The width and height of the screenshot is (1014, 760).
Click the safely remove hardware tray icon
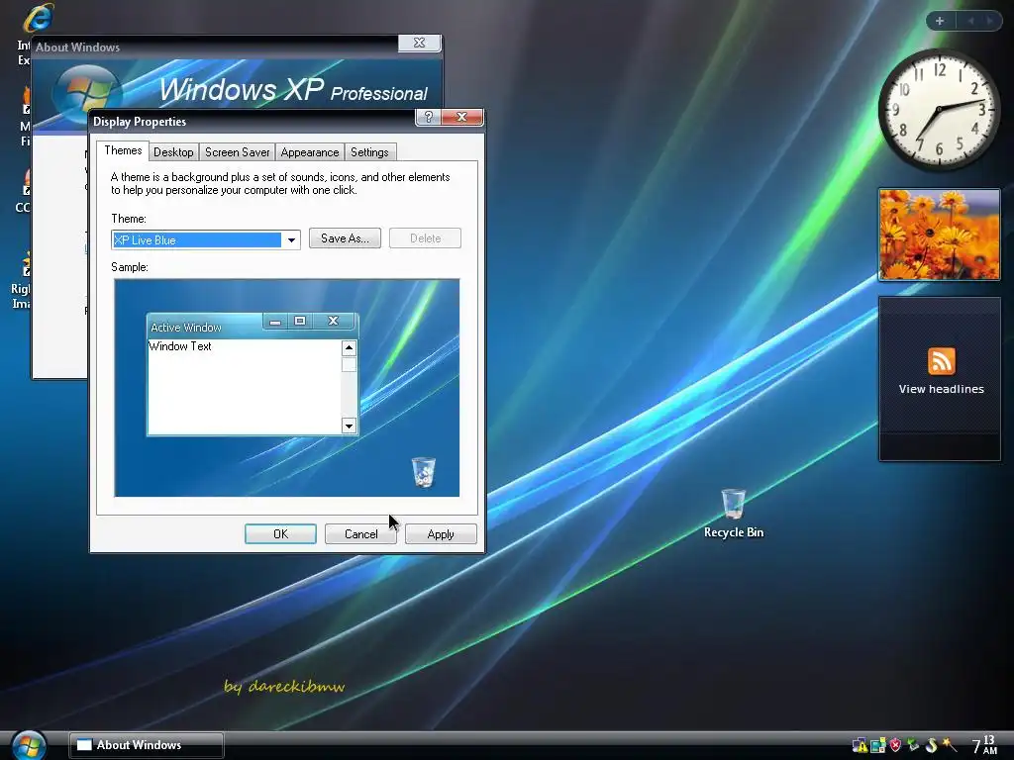click(913, 745)
